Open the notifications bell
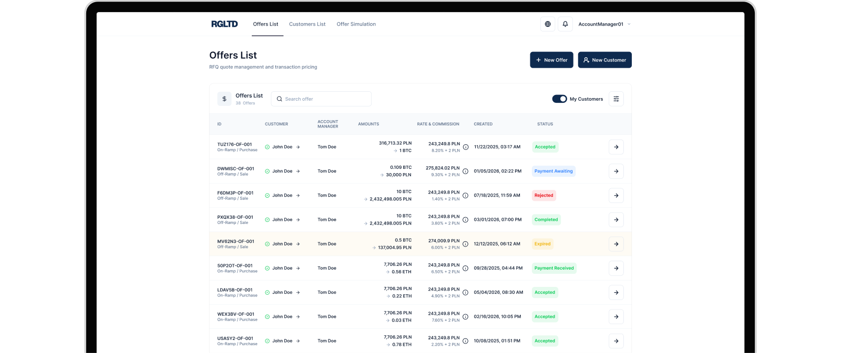841x353 pixels. (x=565, y=24)
